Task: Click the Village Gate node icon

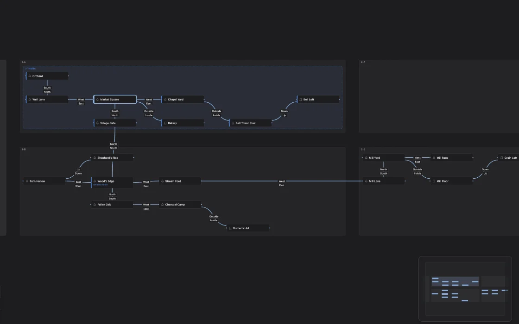Action: point(97,123)
